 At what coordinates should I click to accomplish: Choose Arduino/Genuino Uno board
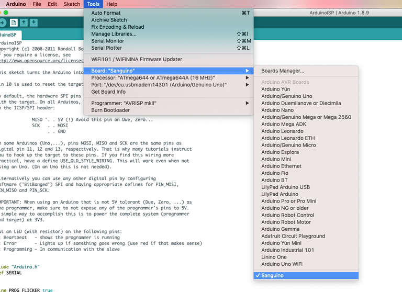286,96
